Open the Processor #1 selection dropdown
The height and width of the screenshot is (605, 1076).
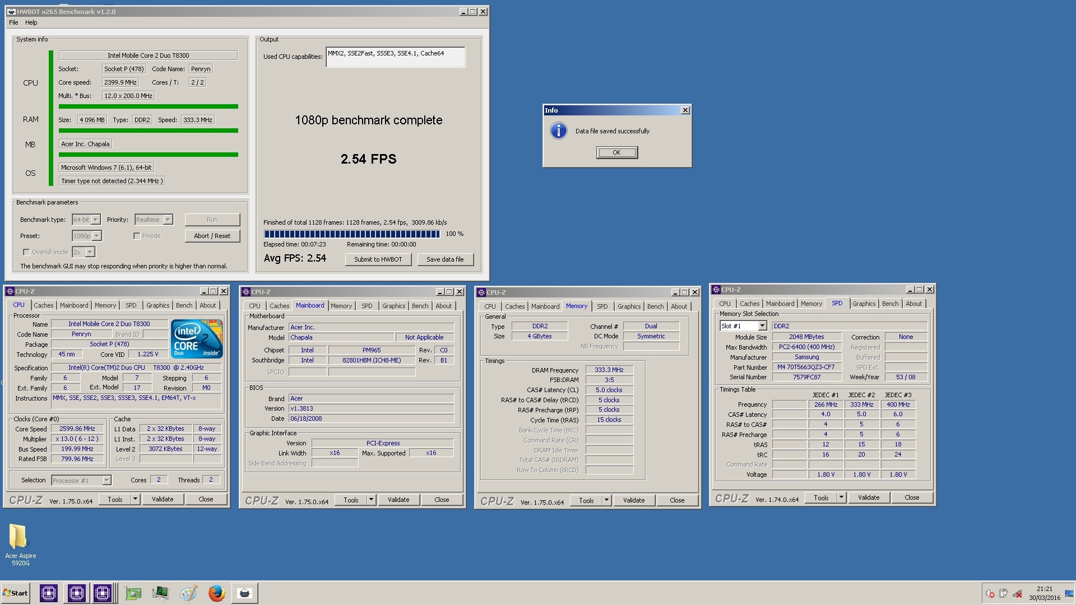pos(106,480)
